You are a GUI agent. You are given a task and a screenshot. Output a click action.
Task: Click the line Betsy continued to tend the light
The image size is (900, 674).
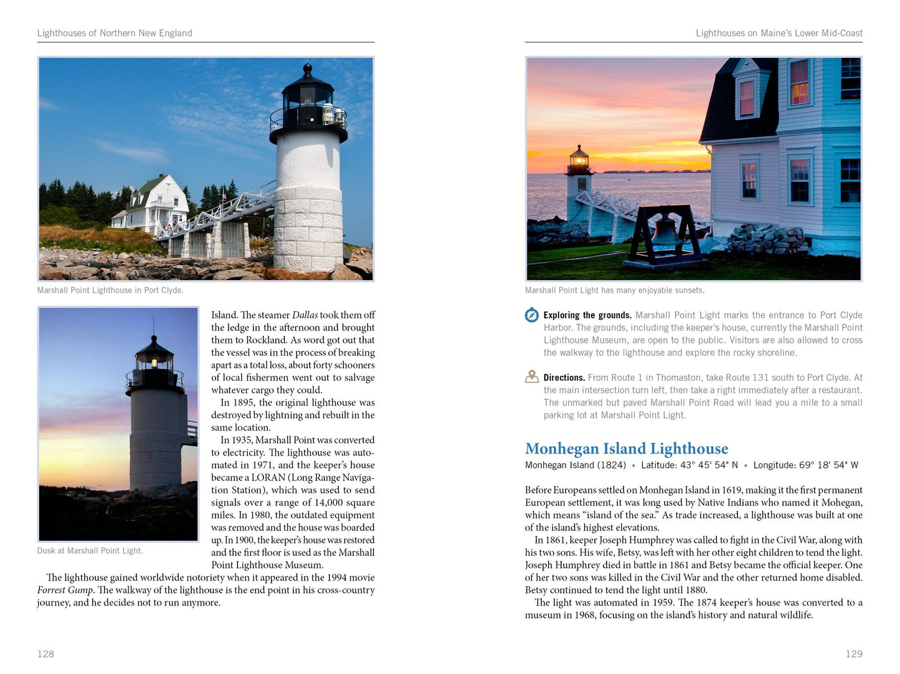tap(617, 590)
